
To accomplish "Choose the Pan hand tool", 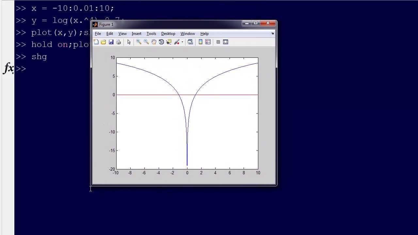I will [154, 42].
